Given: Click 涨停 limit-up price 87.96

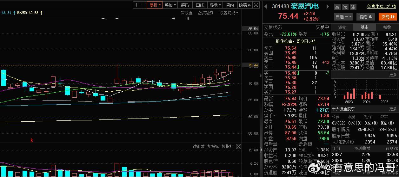Looking at the screenshot, I should (x=291, y=133).
